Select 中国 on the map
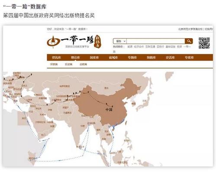 click(109, 110)
